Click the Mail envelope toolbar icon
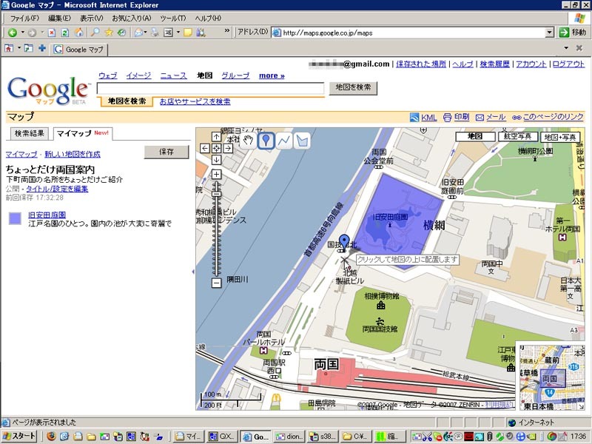Screen dimensions: 592x444 [138, 33]
